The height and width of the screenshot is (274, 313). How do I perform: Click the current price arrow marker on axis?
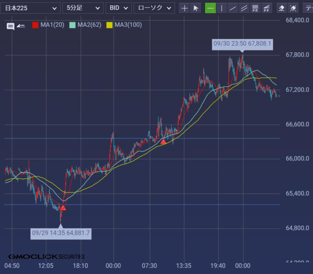click(279, 96)
